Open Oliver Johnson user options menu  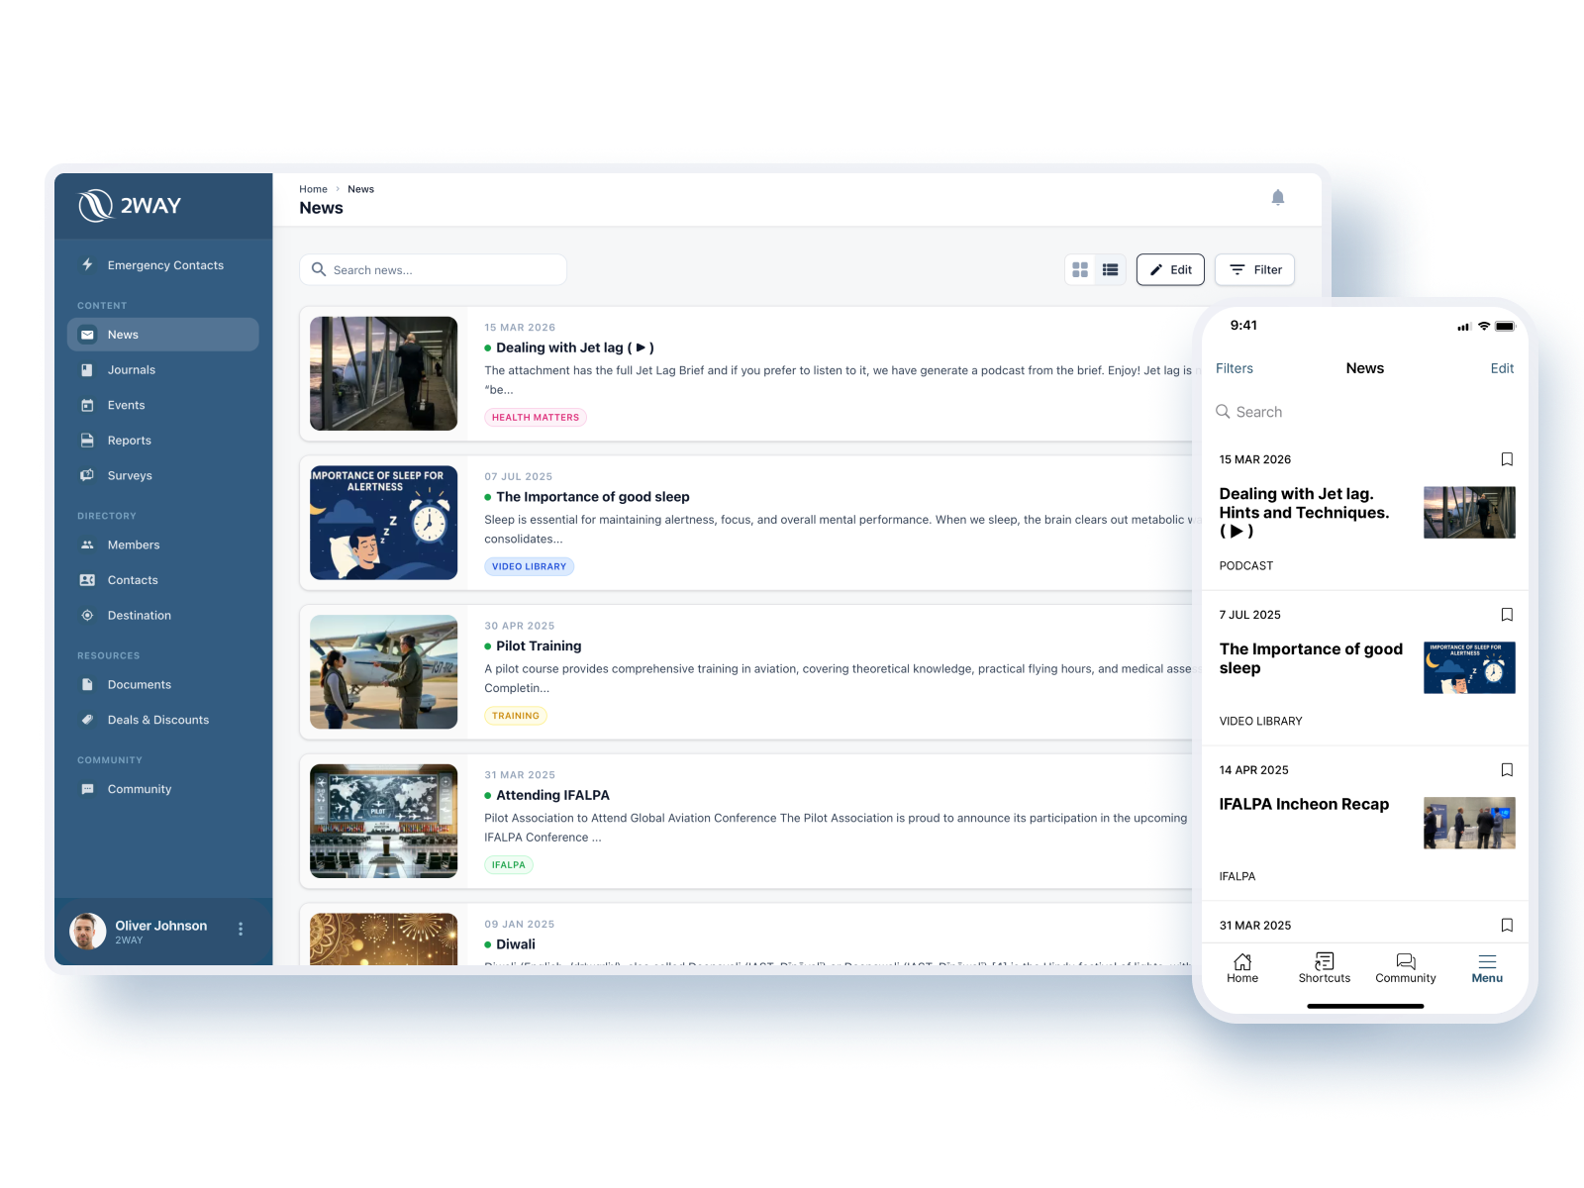[241, 929]
